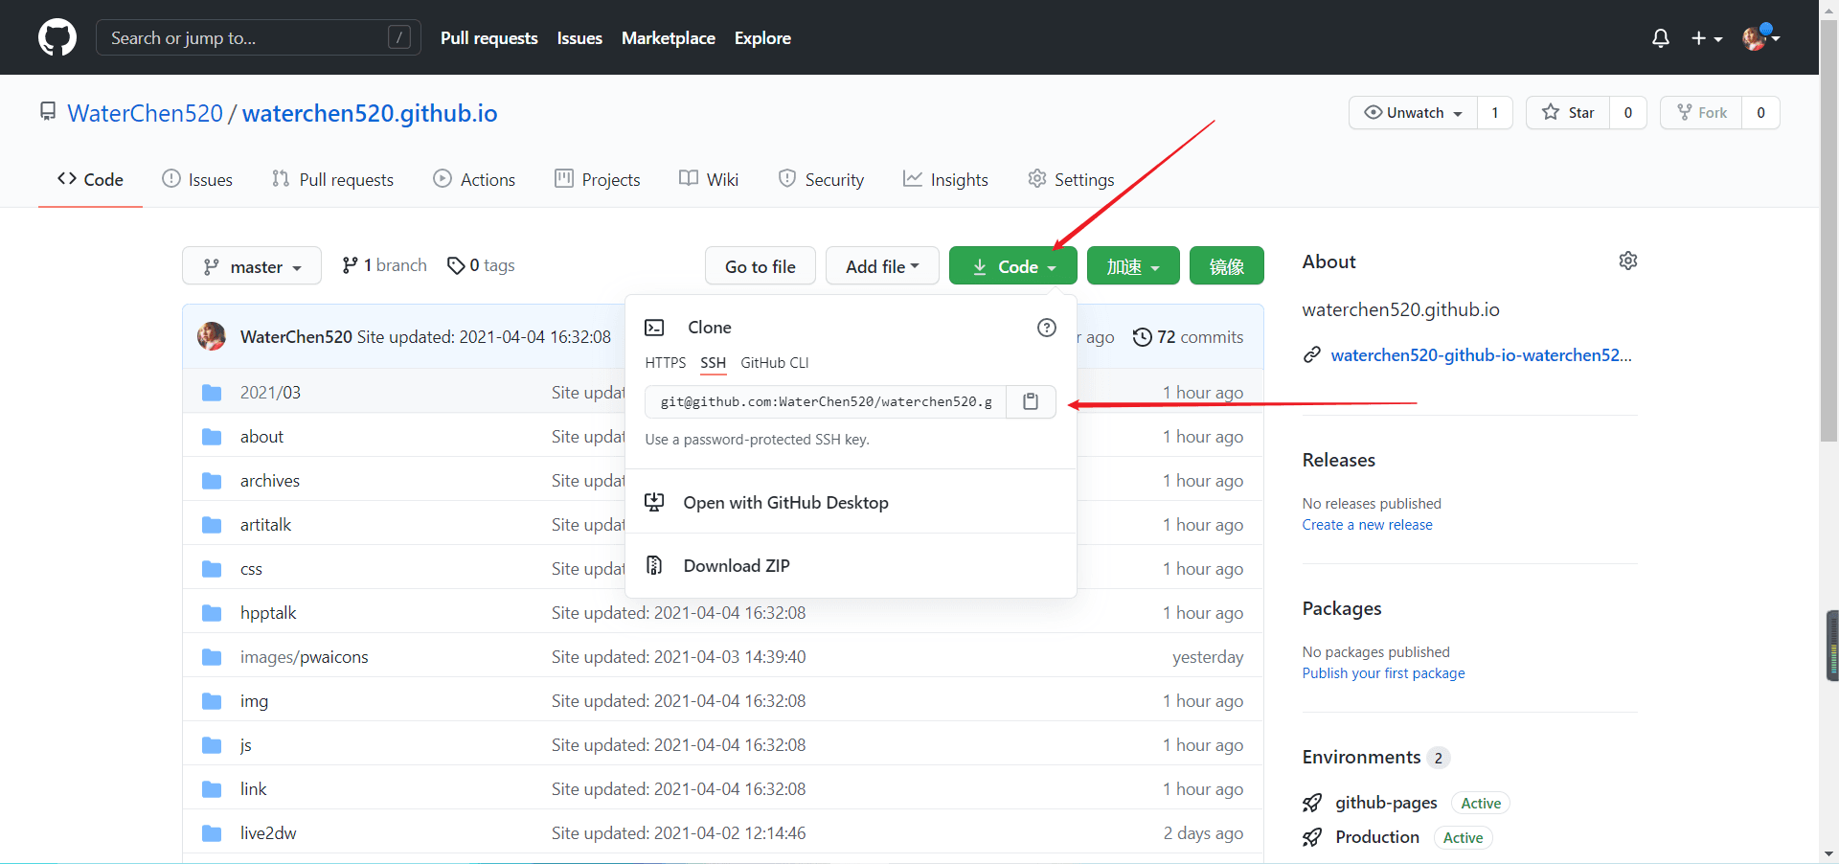Click Create a new release
Image resolution: width=1839 pixels, height=864 pixels.
click(x=1367, y=525)
